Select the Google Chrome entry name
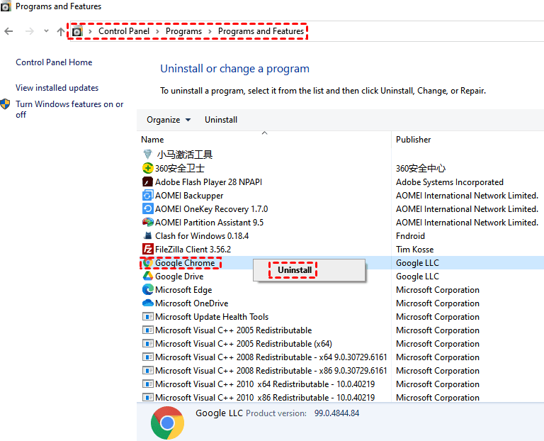 [x=185, y=263]
